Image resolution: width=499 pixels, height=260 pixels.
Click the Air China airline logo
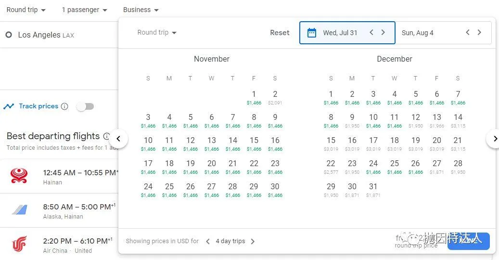[x=19, y=245]
